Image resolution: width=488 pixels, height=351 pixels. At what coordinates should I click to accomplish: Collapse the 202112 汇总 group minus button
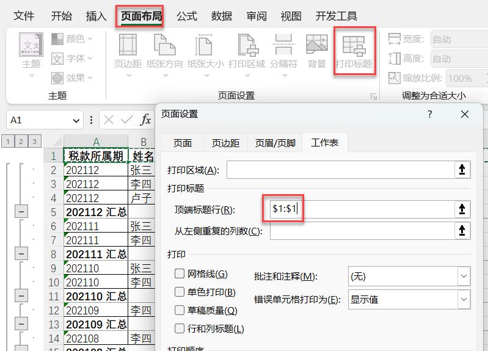coord(21,212)
